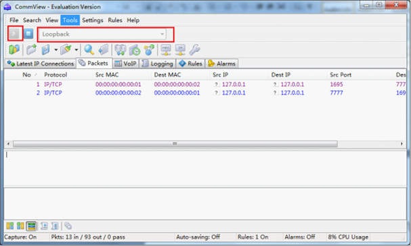Click the Auto-saving: Off status entry

[x=198, y=237]
